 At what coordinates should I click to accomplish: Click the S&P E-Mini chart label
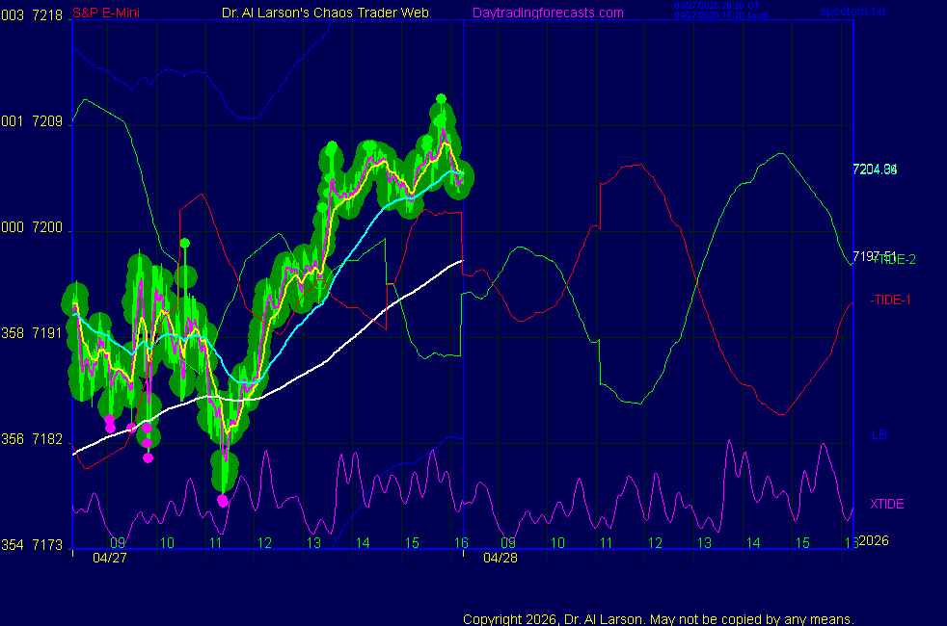tap(106, 13)
